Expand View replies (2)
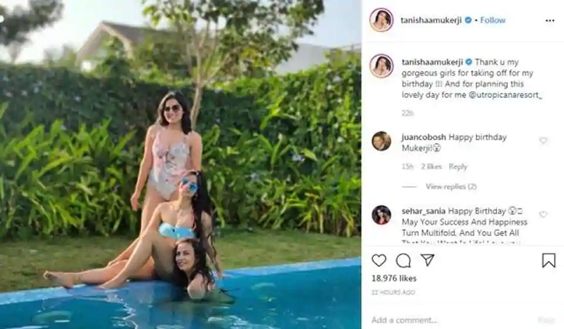 [451, 186]
